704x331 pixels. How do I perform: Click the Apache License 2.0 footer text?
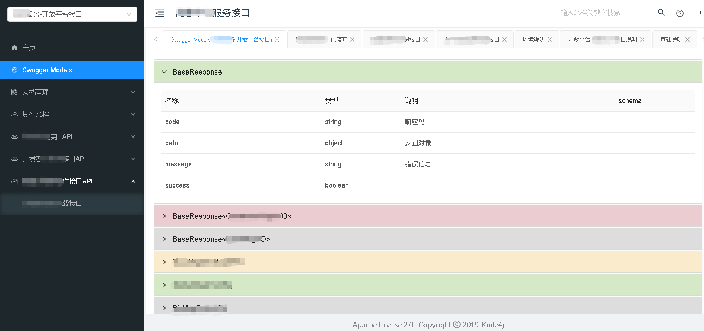383,325
